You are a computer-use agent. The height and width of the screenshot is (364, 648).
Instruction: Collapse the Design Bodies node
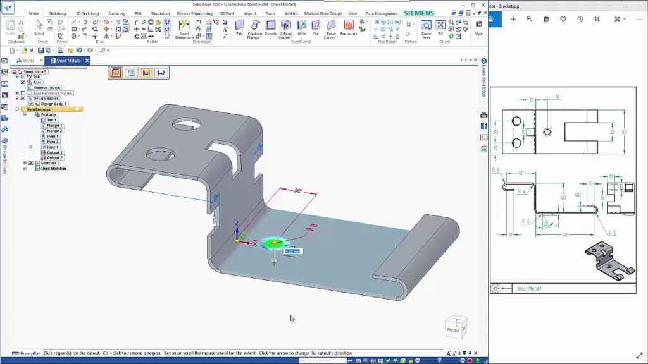pos(17,98)
